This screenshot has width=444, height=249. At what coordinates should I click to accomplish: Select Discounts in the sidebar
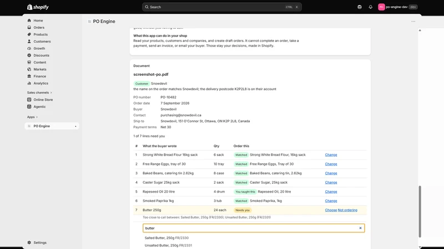click(41, 55)
